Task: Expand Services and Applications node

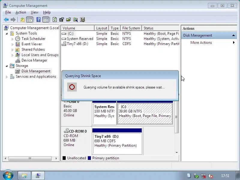Action: (7, 77)
